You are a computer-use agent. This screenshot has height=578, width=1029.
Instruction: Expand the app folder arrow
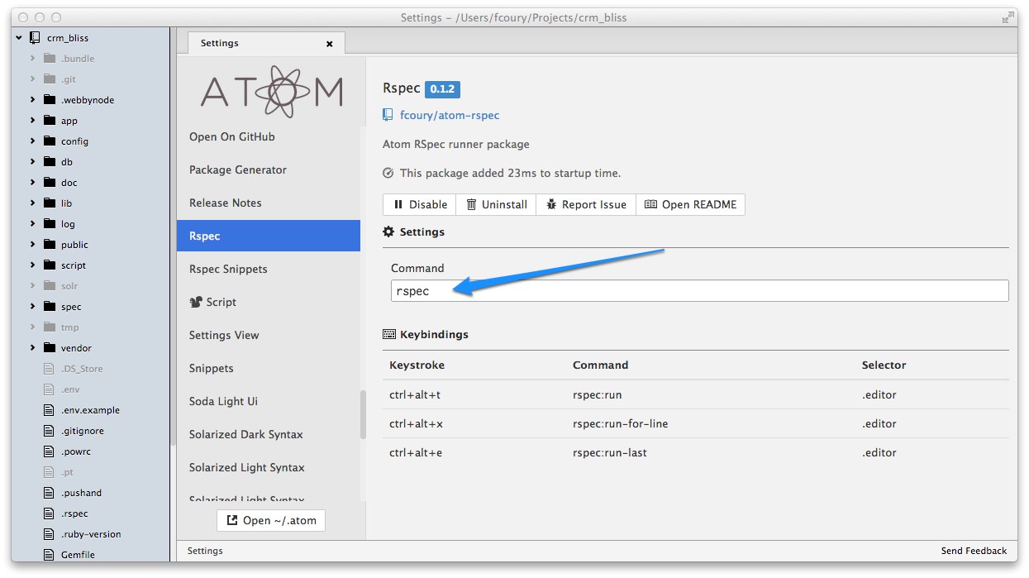(x=33, y=120)
